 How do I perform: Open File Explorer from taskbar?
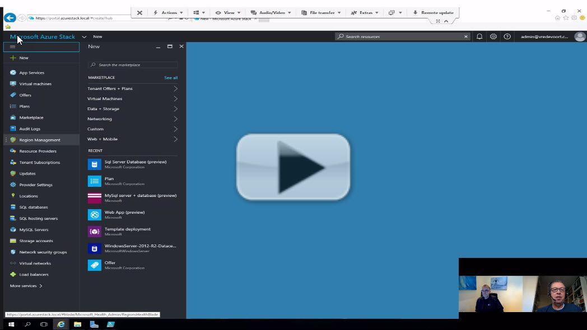pos(77,324)
